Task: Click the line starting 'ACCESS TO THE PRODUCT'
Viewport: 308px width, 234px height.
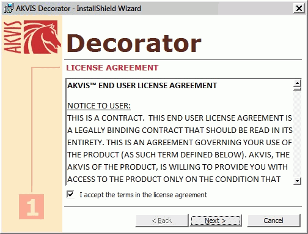Action: point(174,179)
